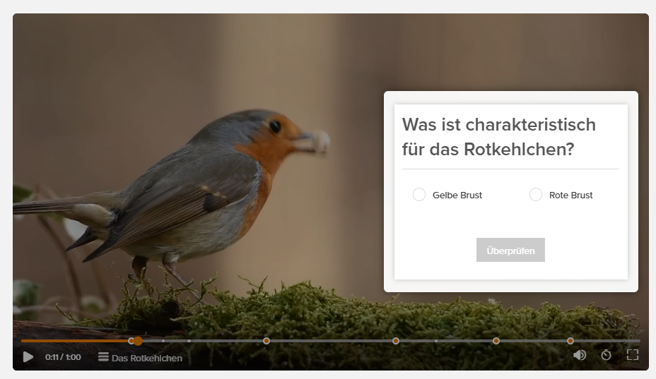Play the Rotkehlchen video

(x=28, y=357)
